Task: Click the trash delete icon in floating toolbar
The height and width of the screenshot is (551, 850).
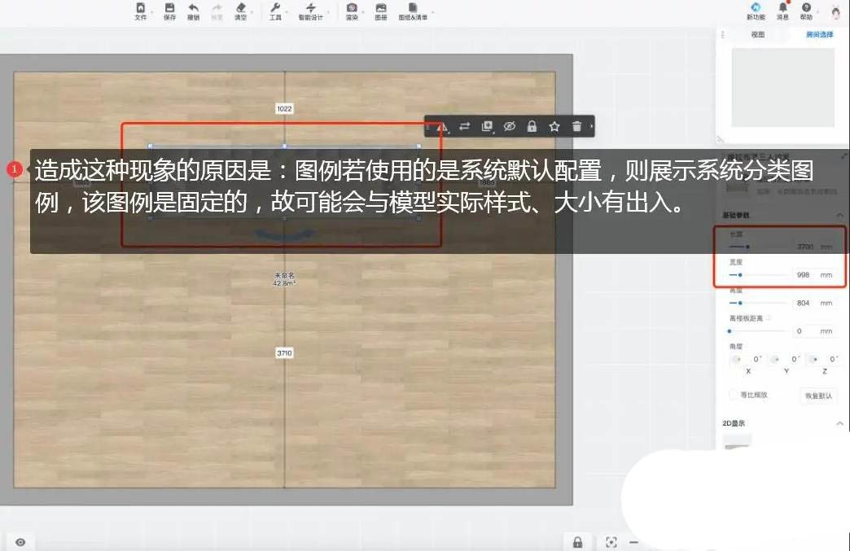Action: tap(576, 126)
